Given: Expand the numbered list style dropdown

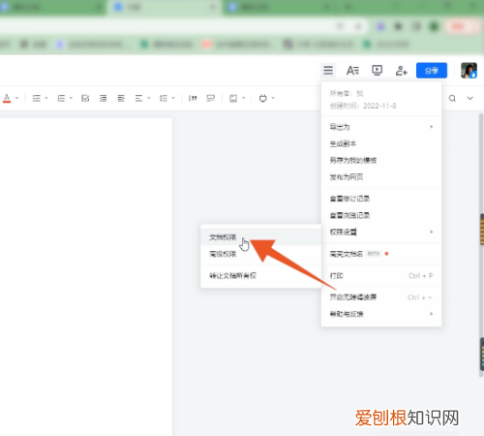Looking at the screenshot, I should coord(71,98).
